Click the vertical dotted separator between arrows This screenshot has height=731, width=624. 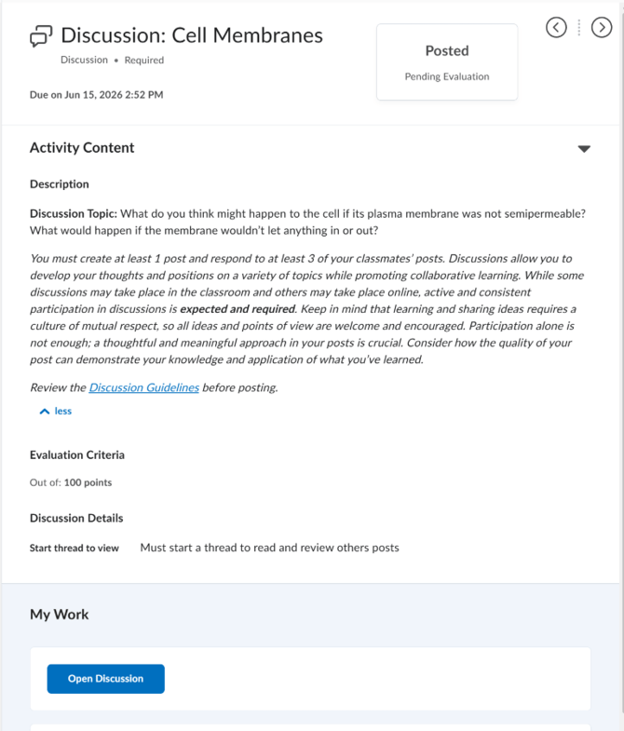pyautogui.click(x=578, y=28)
